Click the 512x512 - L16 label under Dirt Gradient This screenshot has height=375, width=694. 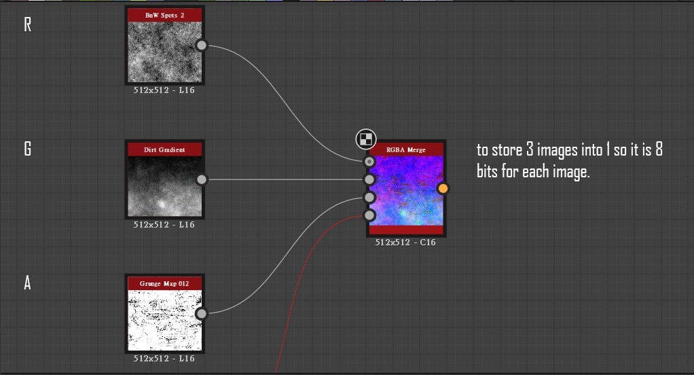tap(164, 224)
